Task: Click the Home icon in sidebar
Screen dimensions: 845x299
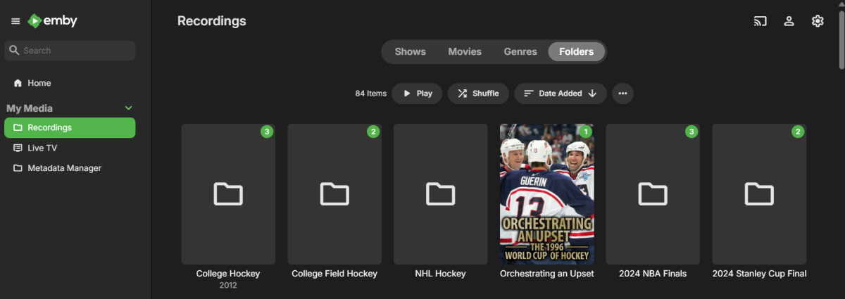Action: point(18,83)
